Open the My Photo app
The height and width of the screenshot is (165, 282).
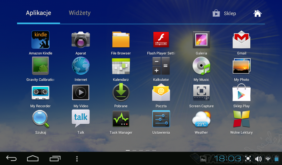(241, 66)
